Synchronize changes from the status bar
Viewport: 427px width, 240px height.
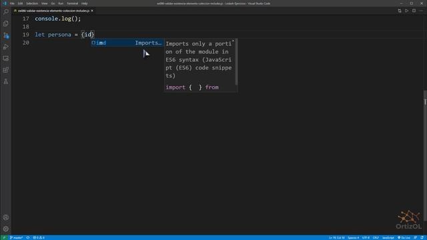[x=28, y=237]
